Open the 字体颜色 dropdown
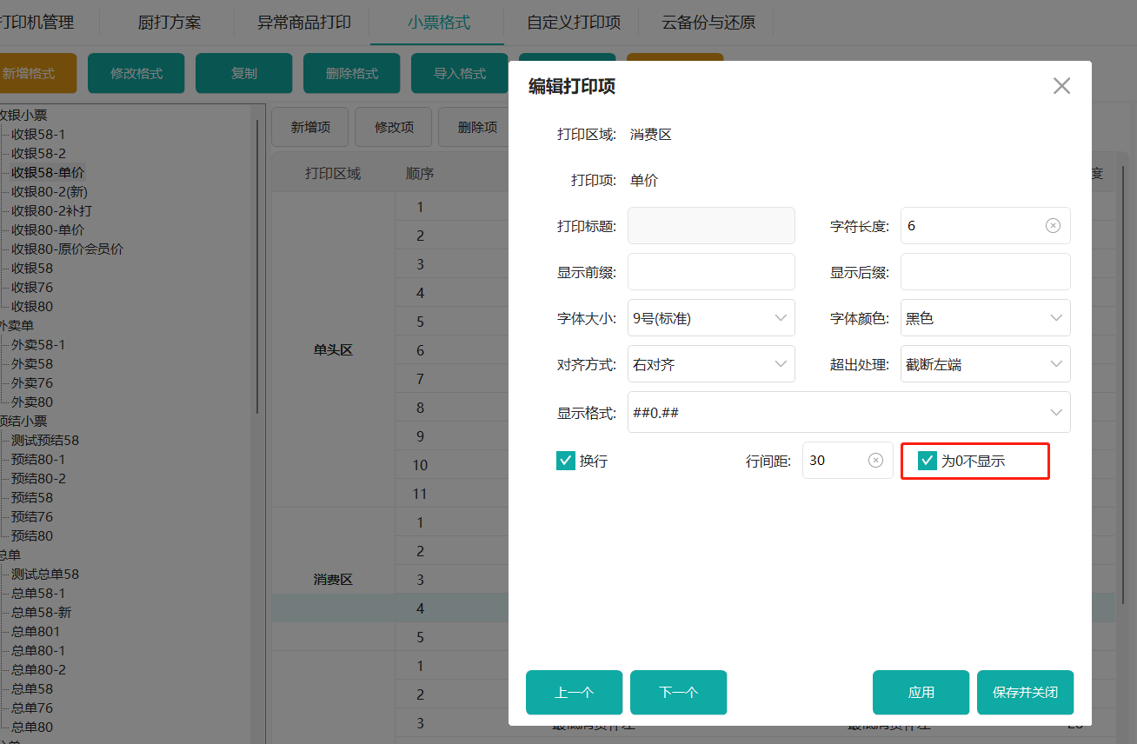 (x=985, y=318)
